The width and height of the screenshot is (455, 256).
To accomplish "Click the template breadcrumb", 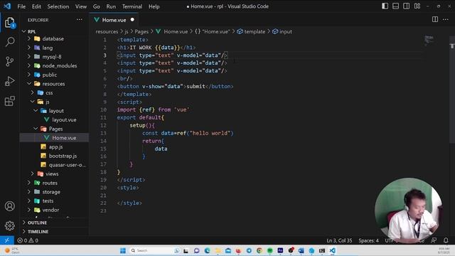I will pos(251,31).
